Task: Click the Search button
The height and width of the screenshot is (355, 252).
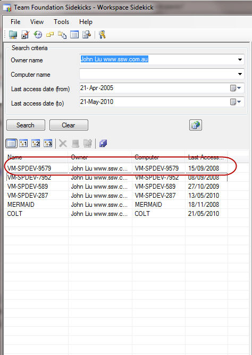Action: coord(26,125)
